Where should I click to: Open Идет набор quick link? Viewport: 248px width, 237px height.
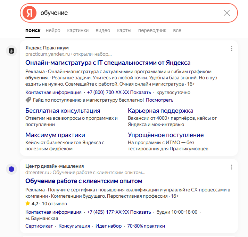click(x=108, y=226)
